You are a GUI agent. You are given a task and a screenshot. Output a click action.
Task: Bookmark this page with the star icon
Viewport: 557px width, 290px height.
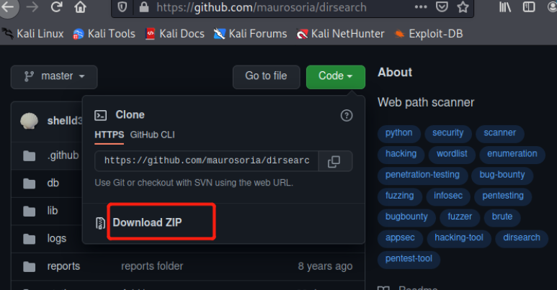[463, 7]
